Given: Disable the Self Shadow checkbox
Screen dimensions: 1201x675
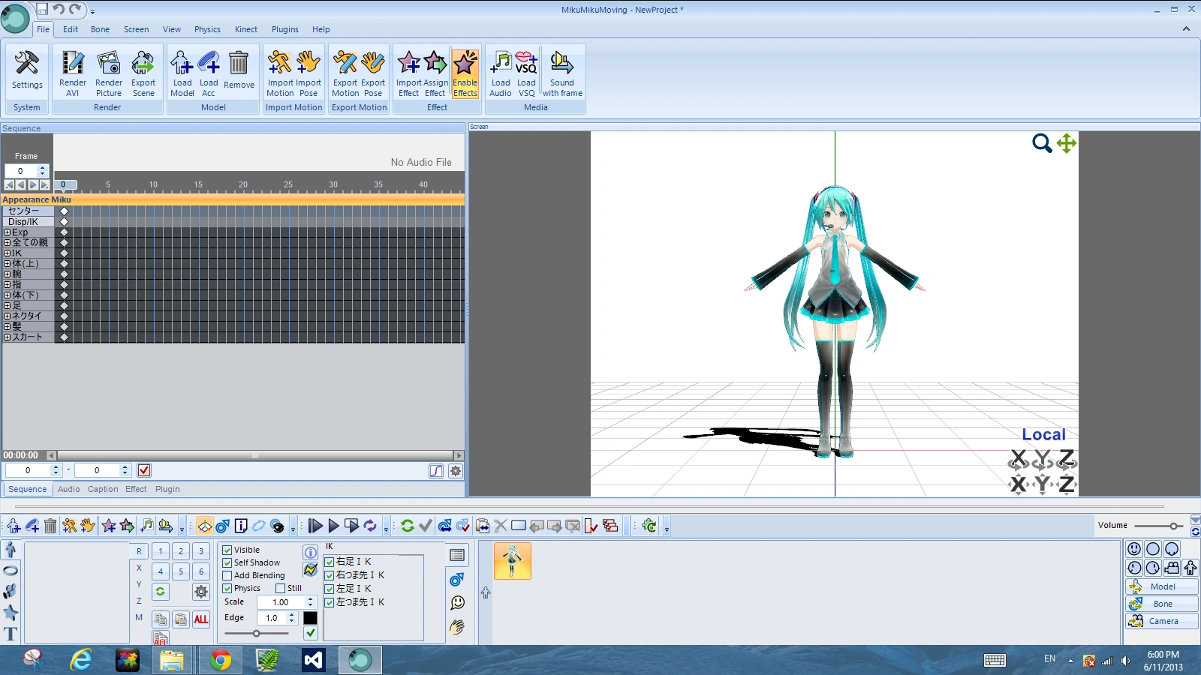Looking at the screenshot, I should click(x=227, y=563).
